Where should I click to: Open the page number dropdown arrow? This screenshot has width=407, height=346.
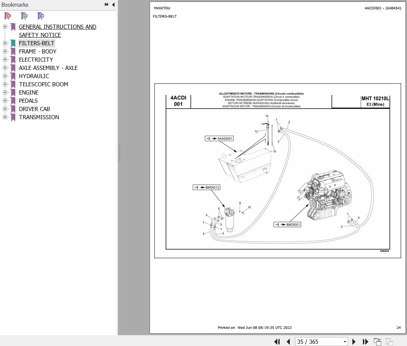345,342
